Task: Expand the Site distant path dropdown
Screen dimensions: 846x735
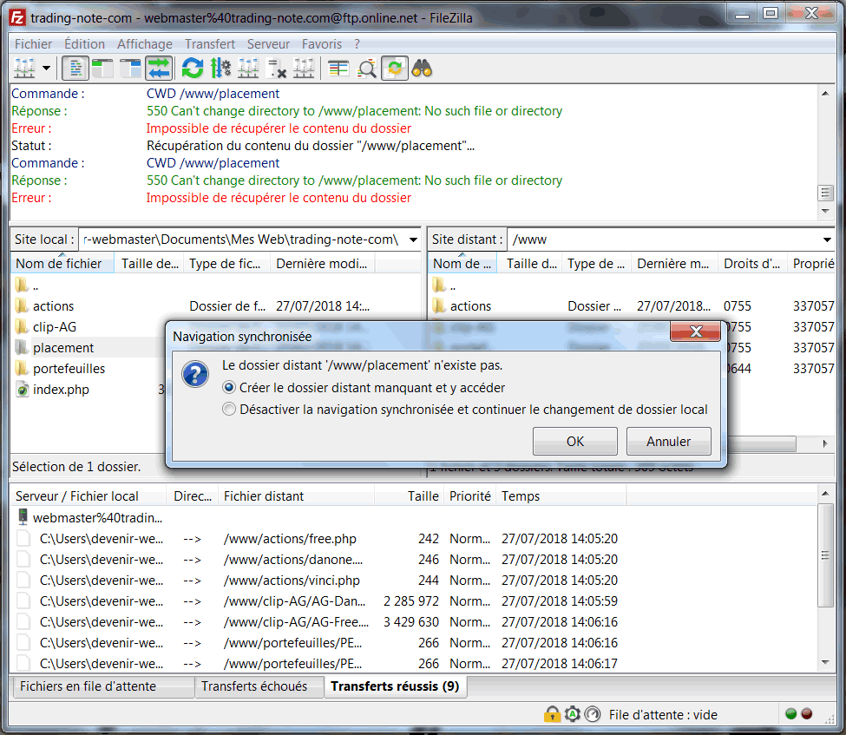Action: [827, 240]
